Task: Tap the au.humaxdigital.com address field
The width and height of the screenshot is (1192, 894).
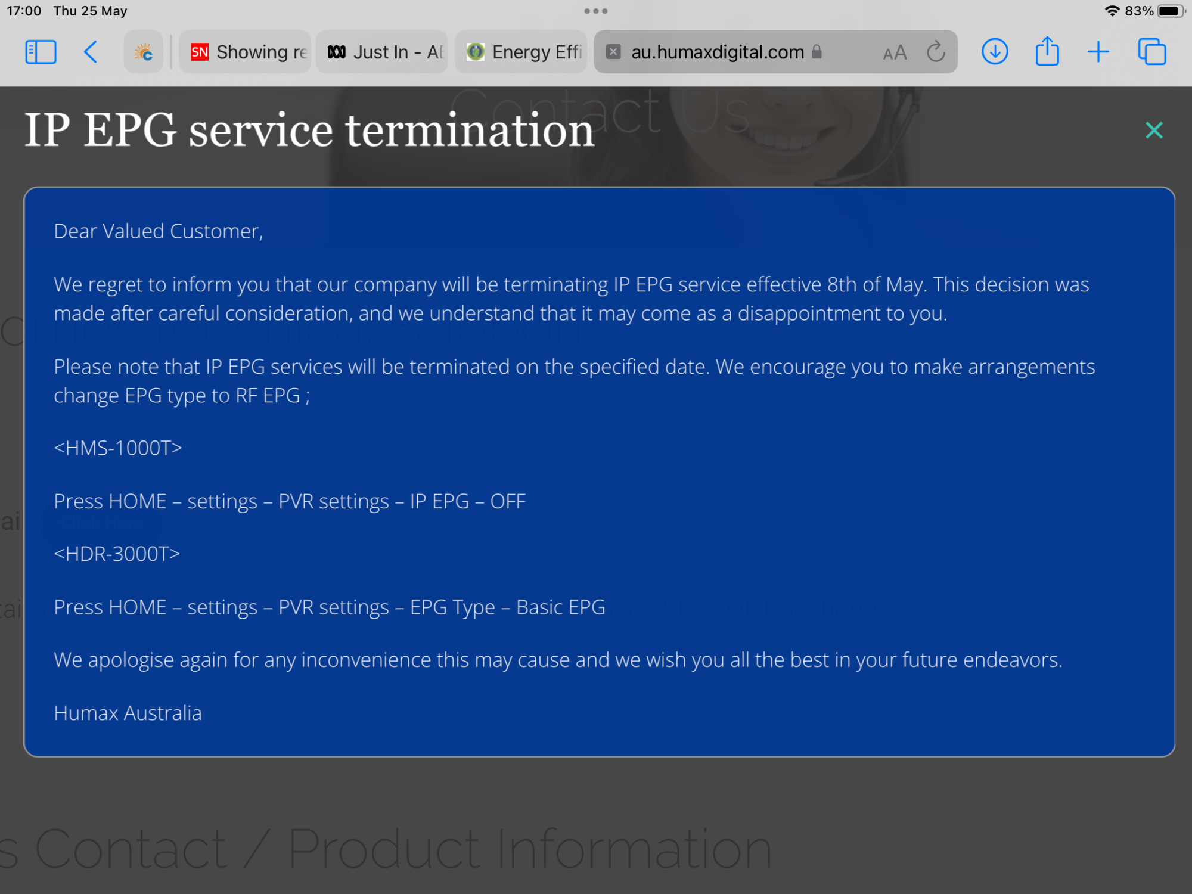Action: [717, 52]
